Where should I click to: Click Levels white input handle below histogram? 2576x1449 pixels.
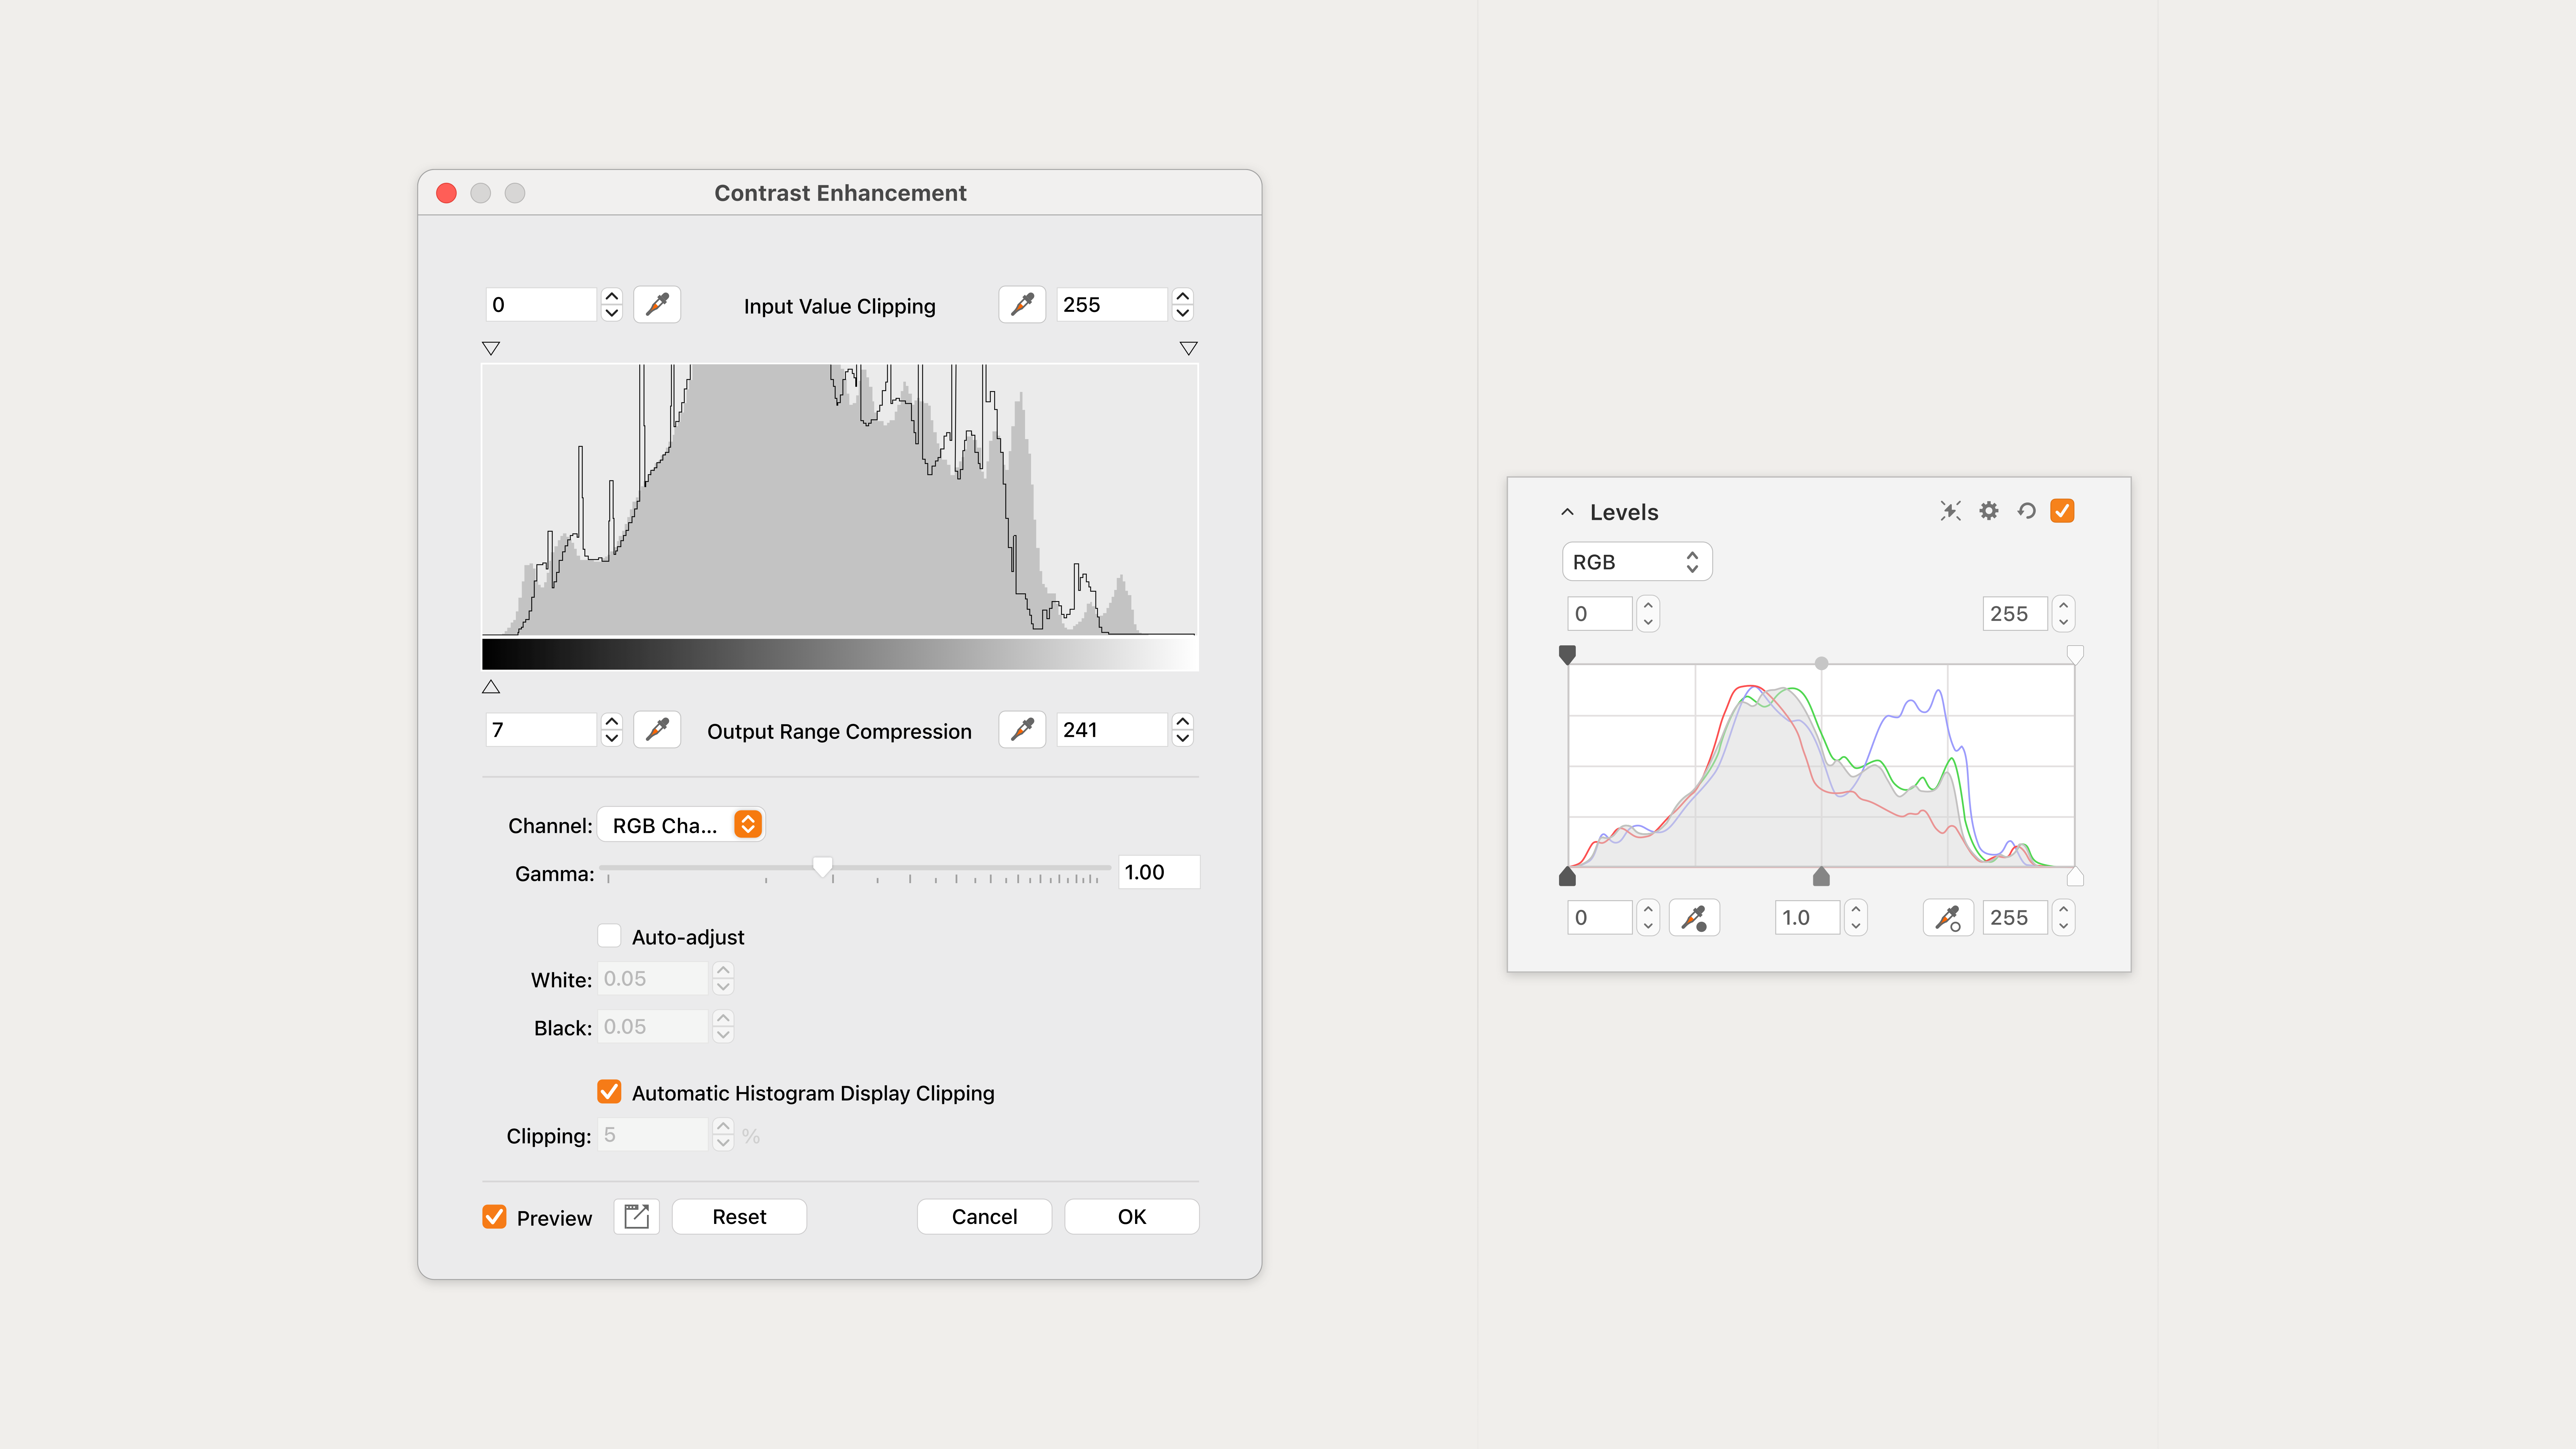(2075, 877)
